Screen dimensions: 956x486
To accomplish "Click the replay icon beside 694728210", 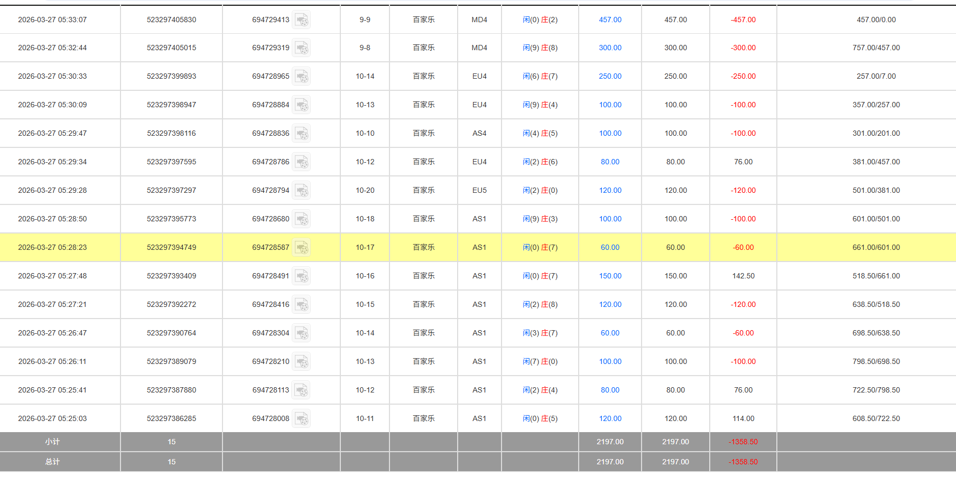I will coord(301,362).
